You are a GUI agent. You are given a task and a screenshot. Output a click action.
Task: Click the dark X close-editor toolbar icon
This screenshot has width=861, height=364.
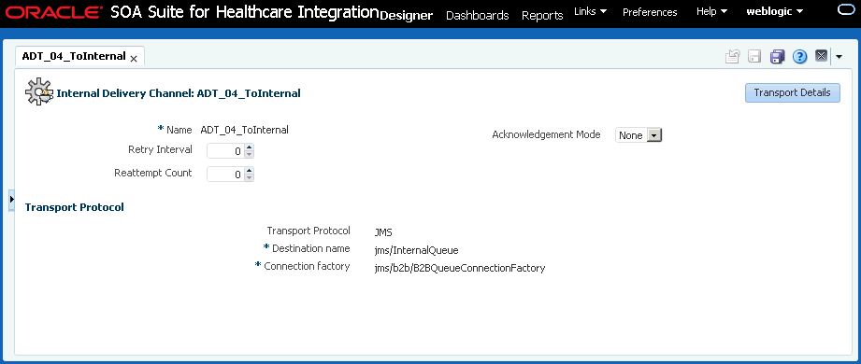click(x=821, y=56)
